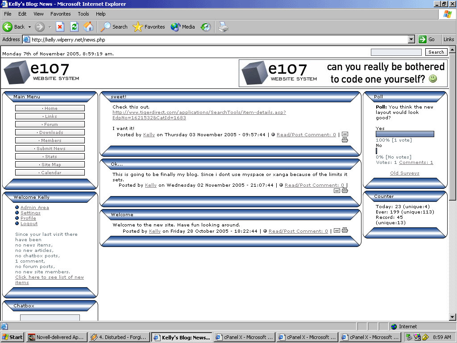Print the 'sweet!' post via its printer icon
The width and height of the screenshot is (457, 343).
click(345, 140)
